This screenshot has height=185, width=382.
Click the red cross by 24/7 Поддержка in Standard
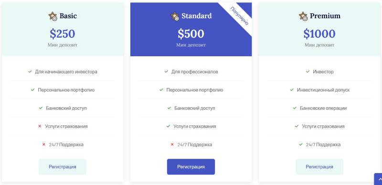coord(172,144)
